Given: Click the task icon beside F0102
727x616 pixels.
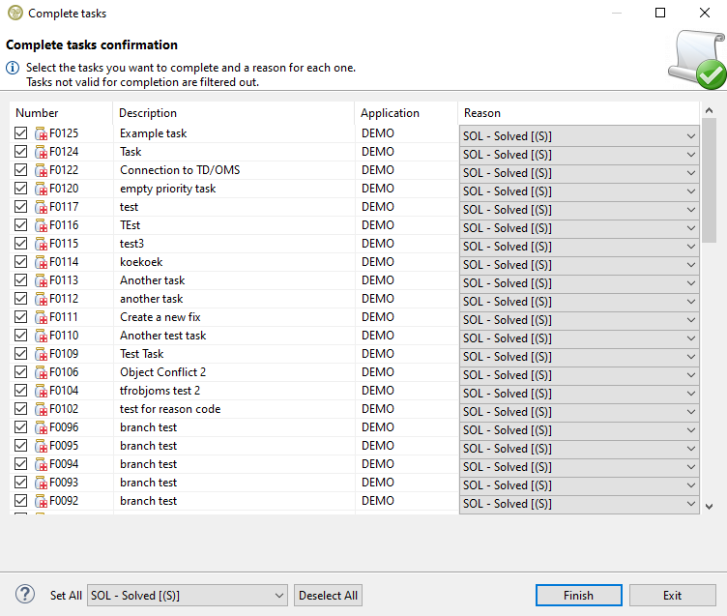Looking at the screenshot, I should click(x=42, y=409).
